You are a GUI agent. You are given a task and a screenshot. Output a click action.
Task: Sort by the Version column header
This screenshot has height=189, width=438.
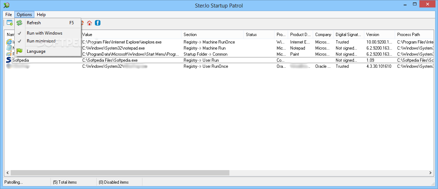[x=380, y=35]
